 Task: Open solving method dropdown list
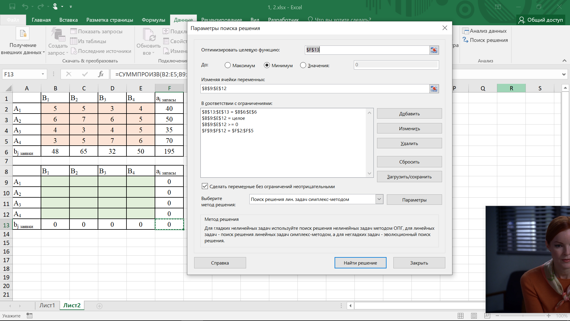point(379,199)
